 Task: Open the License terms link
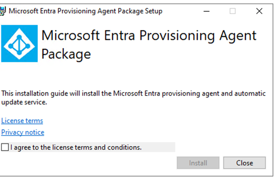click(22, 121)
